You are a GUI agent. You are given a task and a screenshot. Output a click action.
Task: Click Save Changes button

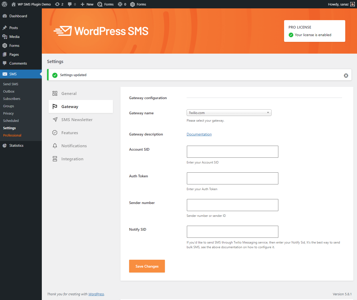147,266
